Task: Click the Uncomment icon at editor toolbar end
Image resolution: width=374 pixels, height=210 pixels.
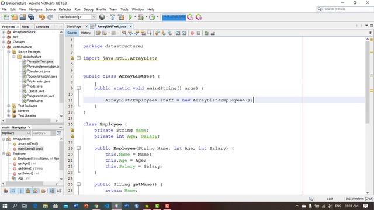Action: click(x=213, y=33)
